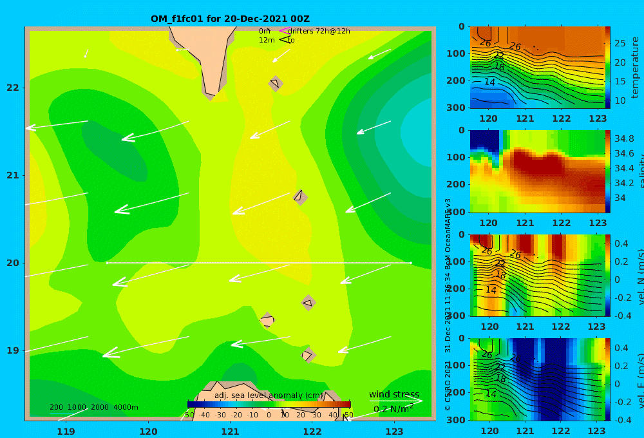Viewport: 644px width, 438px height.
Task: Click the '34' tick on salinity colorbar
Action: [x=620, y=198]
